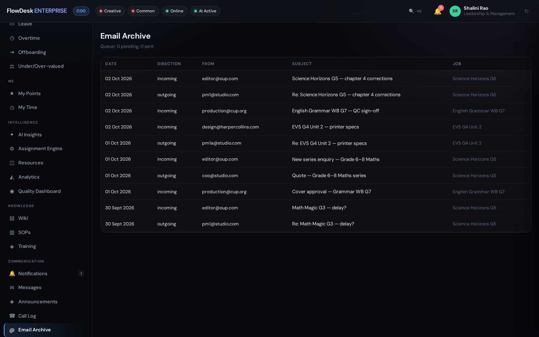
Task: Open email 'Science Horizons G5 — chapter 4 corrections'
Action: click(342, 79)
